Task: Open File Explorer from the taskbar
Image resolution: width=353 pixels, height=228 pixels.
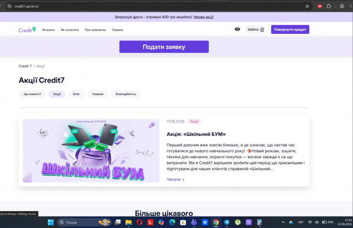Action: pyautogui.click(x=128, y=222)
